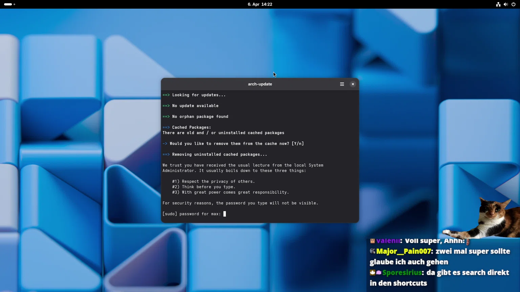This screenshot has height=292, width=520.
Task: Click Sporesirius's username in chat
Action: pyautogui.click(x=403, y=272)
